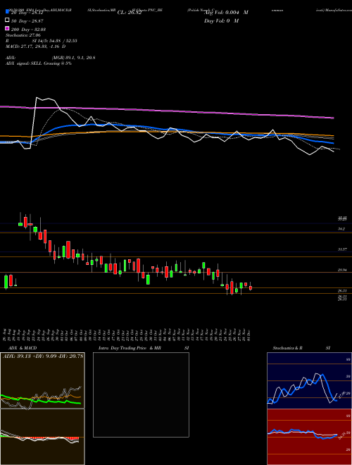Click the MACD: 27.17, 28.33 line
Image resolution: width=352 pixels, height=465 pixels.
tap(36, 46)
